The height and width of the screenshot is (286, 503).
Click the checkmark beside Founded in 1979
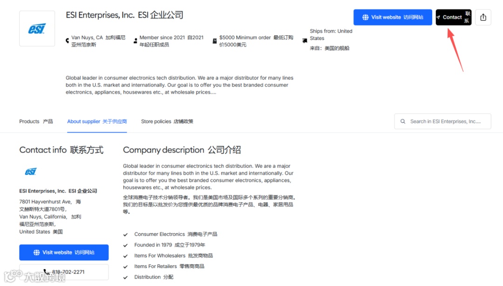point(125,245)
